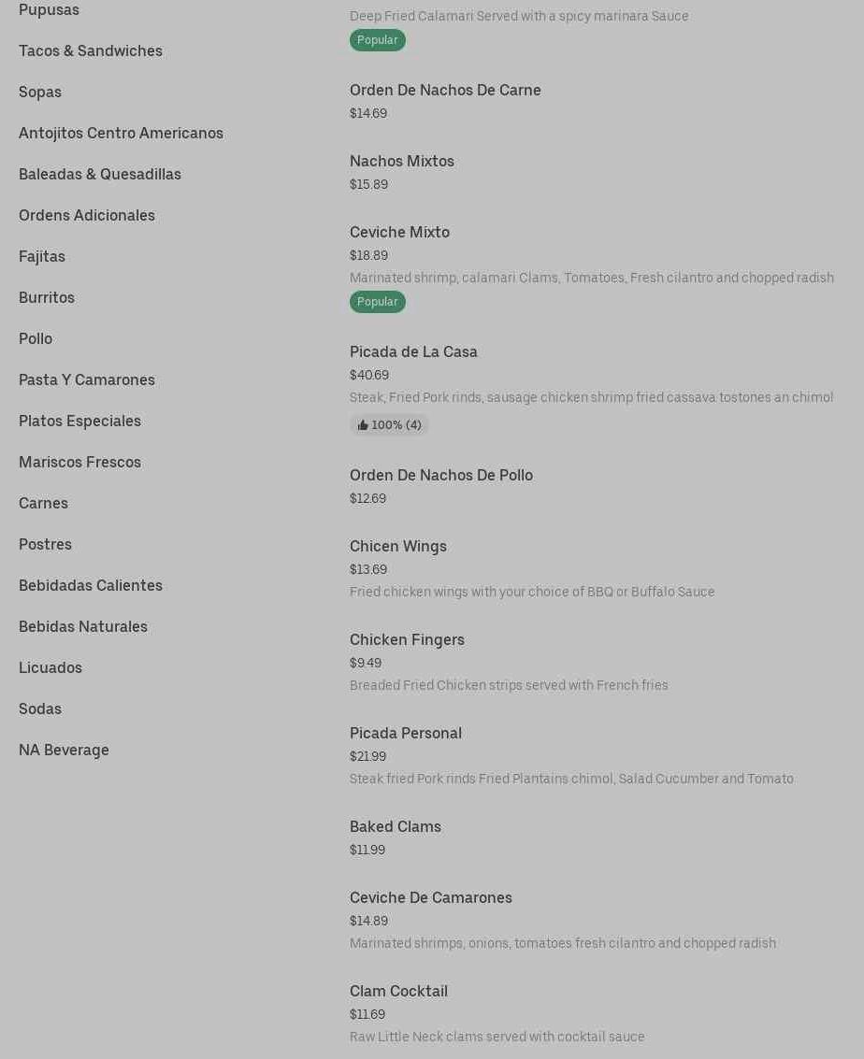
Task: Open the Tacos & Sandwiches category
Action: tap(91, 50)
